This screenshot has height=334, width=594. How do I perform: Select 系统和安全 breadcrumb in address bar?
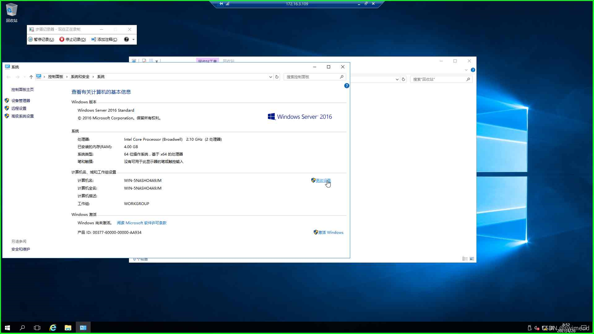[x=80, y=77]
